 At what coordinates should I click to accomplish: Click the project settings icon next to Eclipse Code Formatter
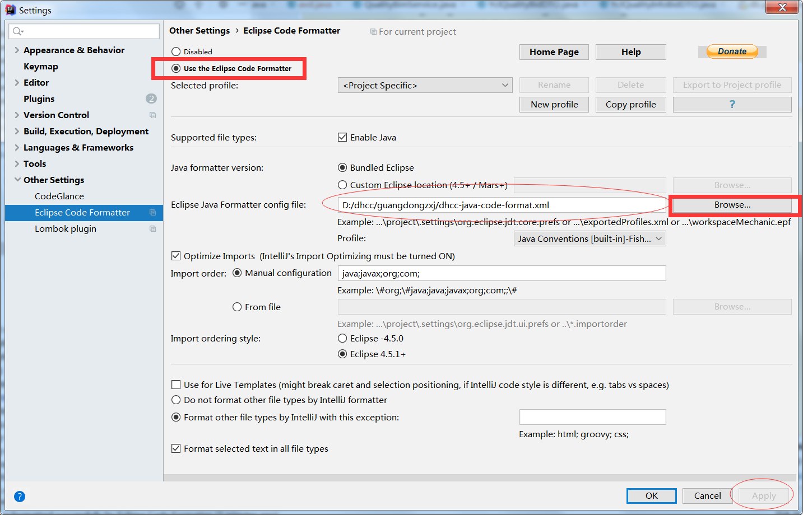(152, 212)
